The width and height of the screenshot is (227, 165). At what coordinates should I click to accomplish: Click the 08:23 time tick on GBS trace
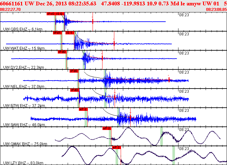184,15
